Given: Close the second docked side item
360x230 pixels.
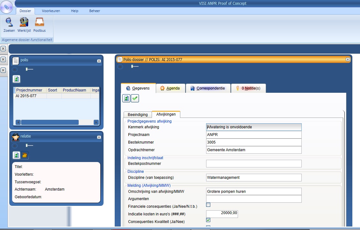Looking at the screenshot, I should (3, 59).
